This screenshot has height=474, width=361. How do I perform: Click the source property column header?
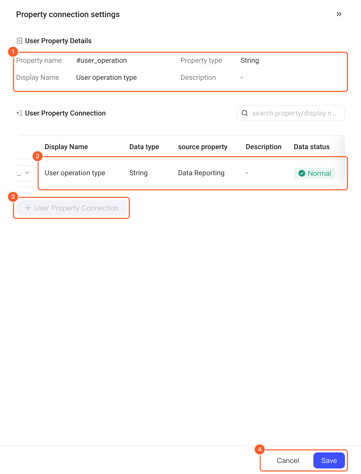(203, 147)
